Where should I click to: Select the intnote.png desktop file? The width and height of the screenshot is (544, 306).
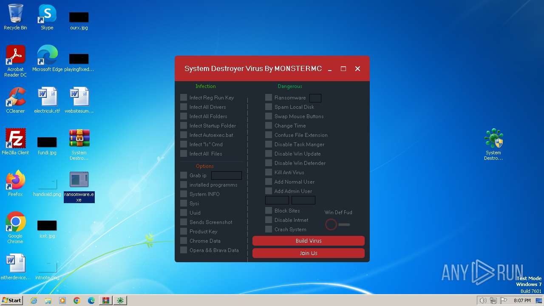point(47,270)
